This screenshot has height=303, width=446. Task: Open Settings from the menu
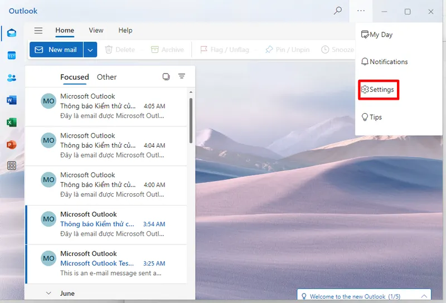[377, 90]
